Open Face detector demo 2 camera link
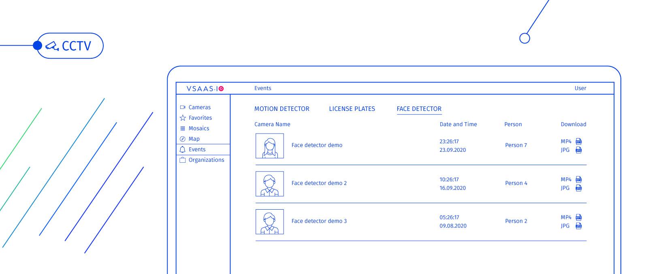This screenshot has height=274, width=648. coord(319,183)
